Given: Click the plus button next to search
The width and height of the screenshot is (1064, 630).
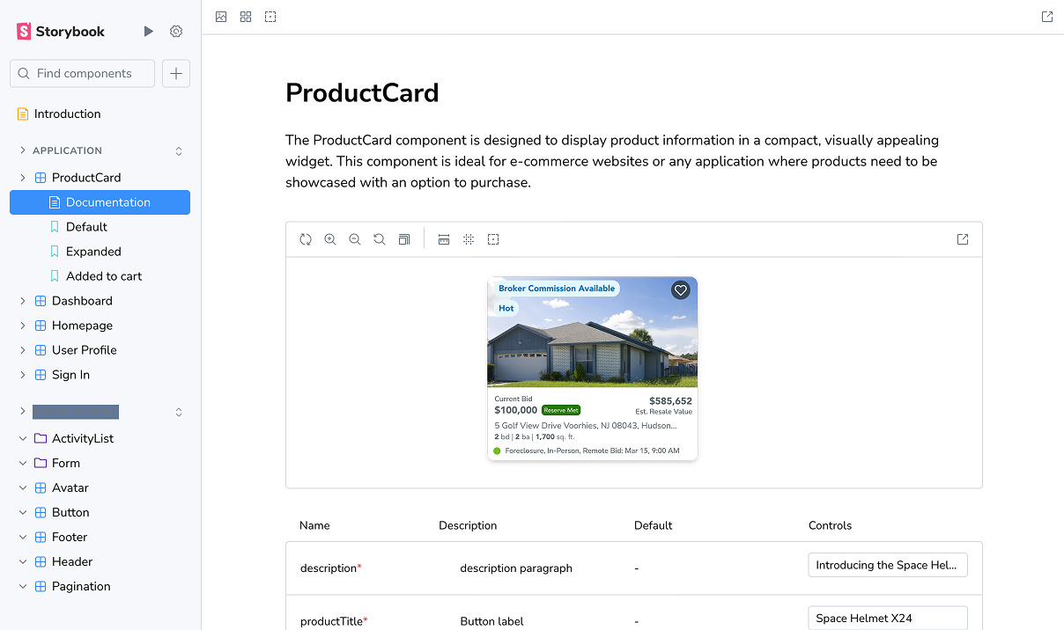Looking at the screenshot, I should (176, 74).
